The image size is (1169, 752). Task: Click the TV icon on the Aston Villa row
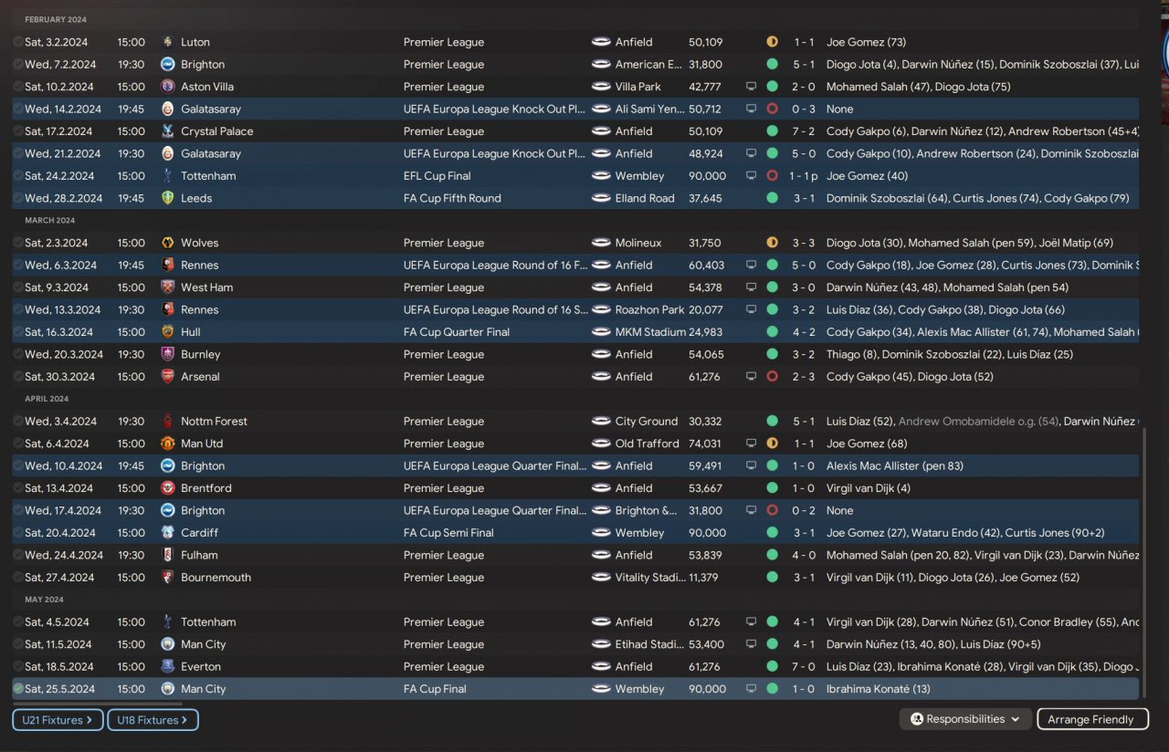click(752, 87)
